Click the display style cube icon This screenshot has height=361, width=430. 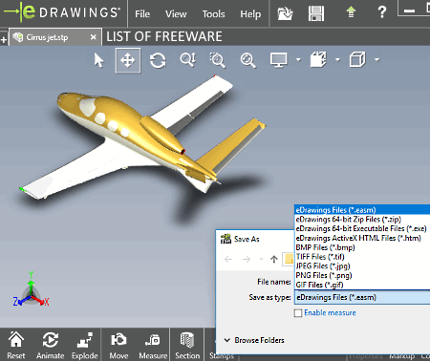357,59
